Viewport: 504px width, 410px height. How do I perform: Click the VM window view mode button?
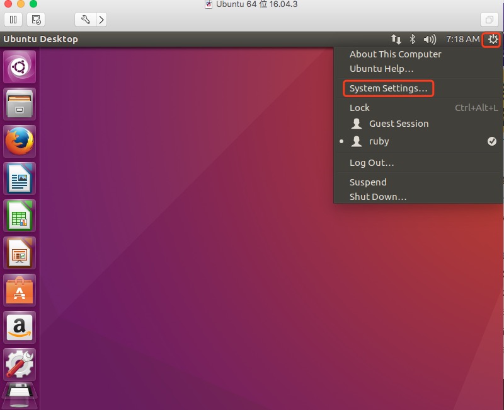(490, 20)
